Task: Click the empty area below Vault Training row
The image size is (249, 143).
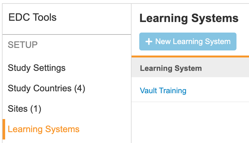Action: [190, 123]
